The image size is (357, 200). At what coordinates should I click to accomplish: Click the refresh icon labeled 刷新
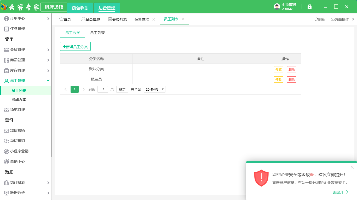[x=316, y=19]
